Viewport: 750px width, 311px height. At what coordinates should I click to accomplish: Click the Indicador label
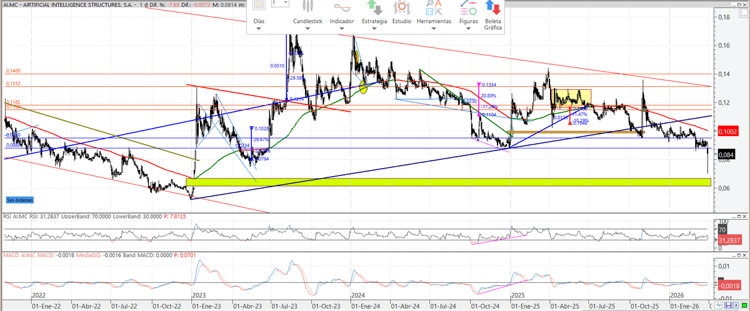[342, 21]
